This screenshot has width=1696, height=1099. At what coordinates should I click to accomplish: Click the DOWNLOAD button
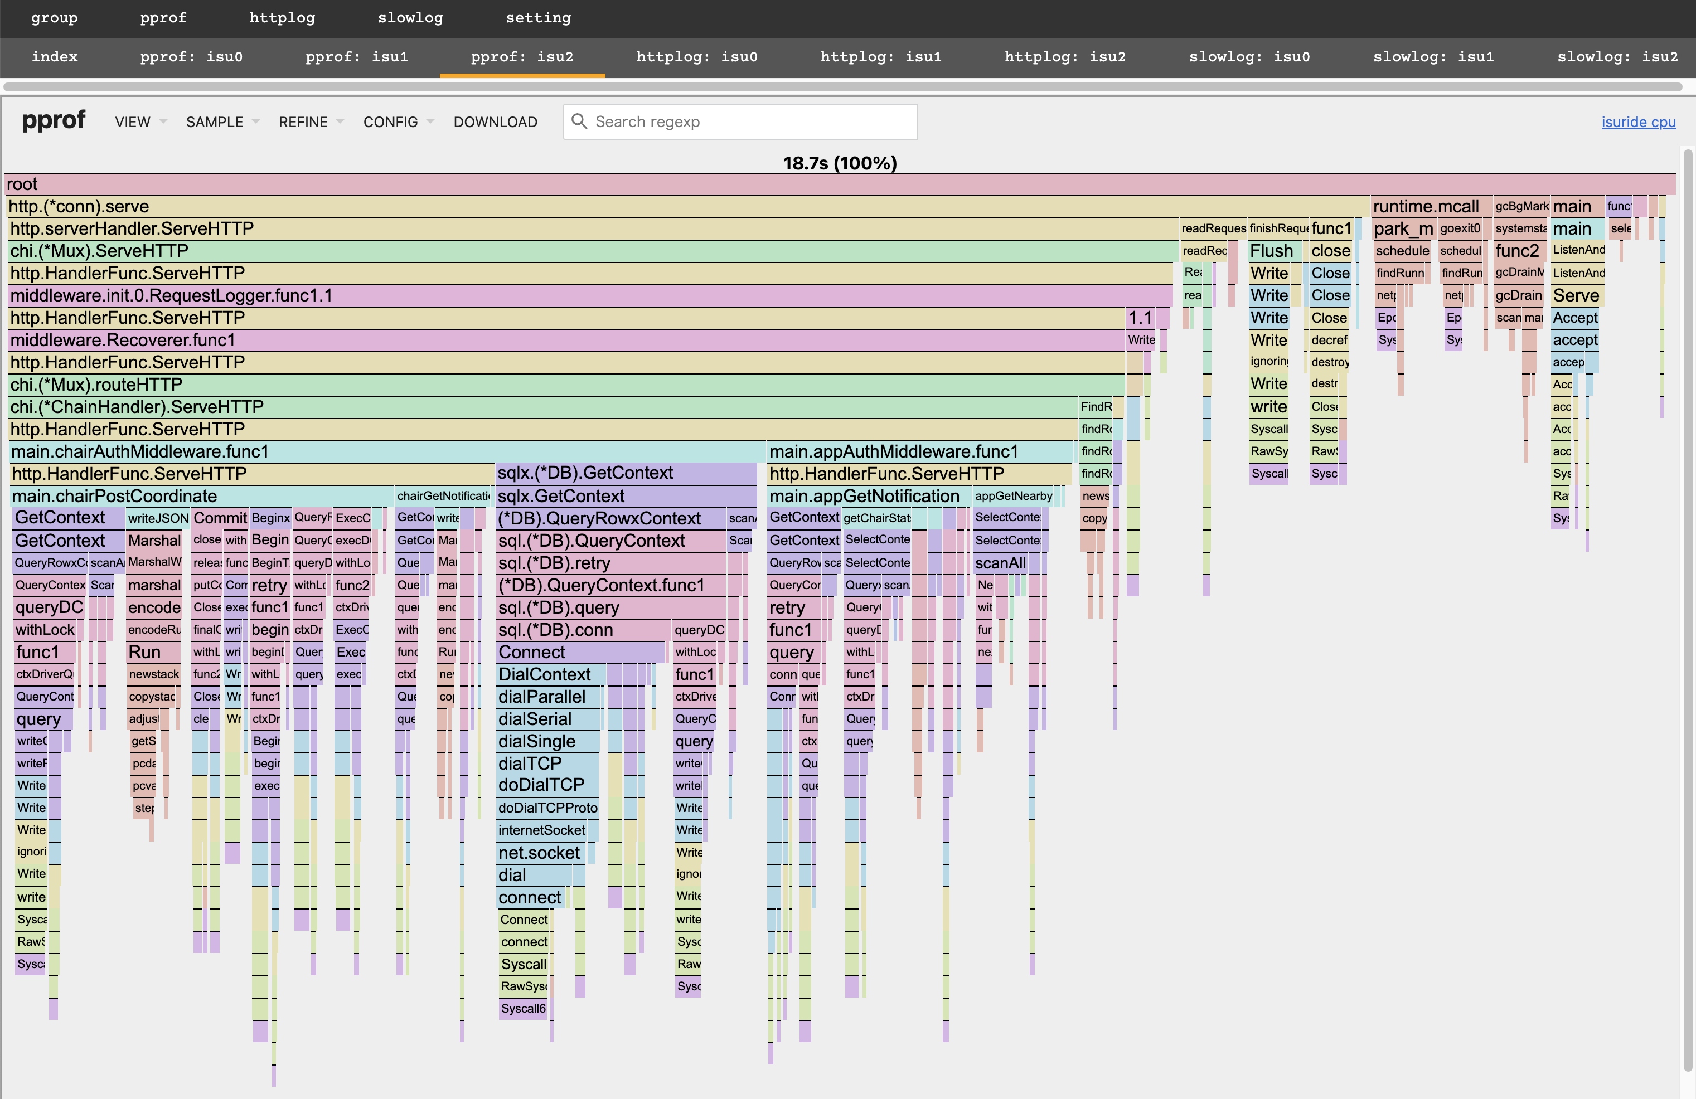[495, 122]
